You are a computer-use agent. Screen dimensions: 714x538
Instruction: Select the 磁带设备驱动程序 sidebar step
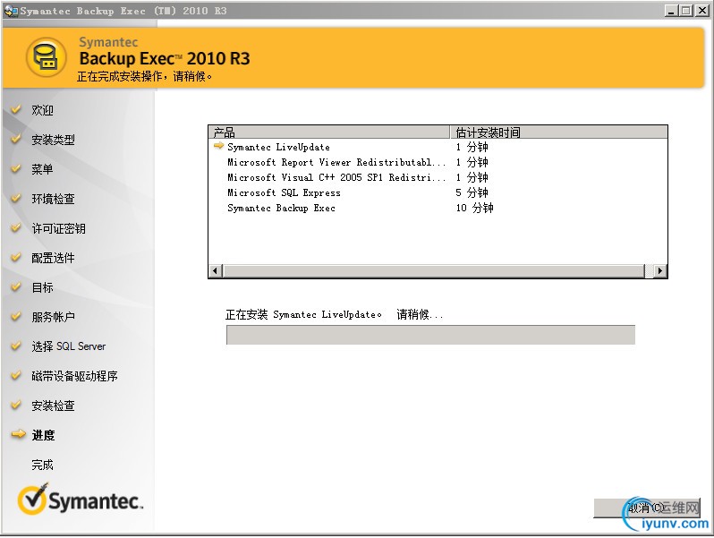[x=74, y=376]
